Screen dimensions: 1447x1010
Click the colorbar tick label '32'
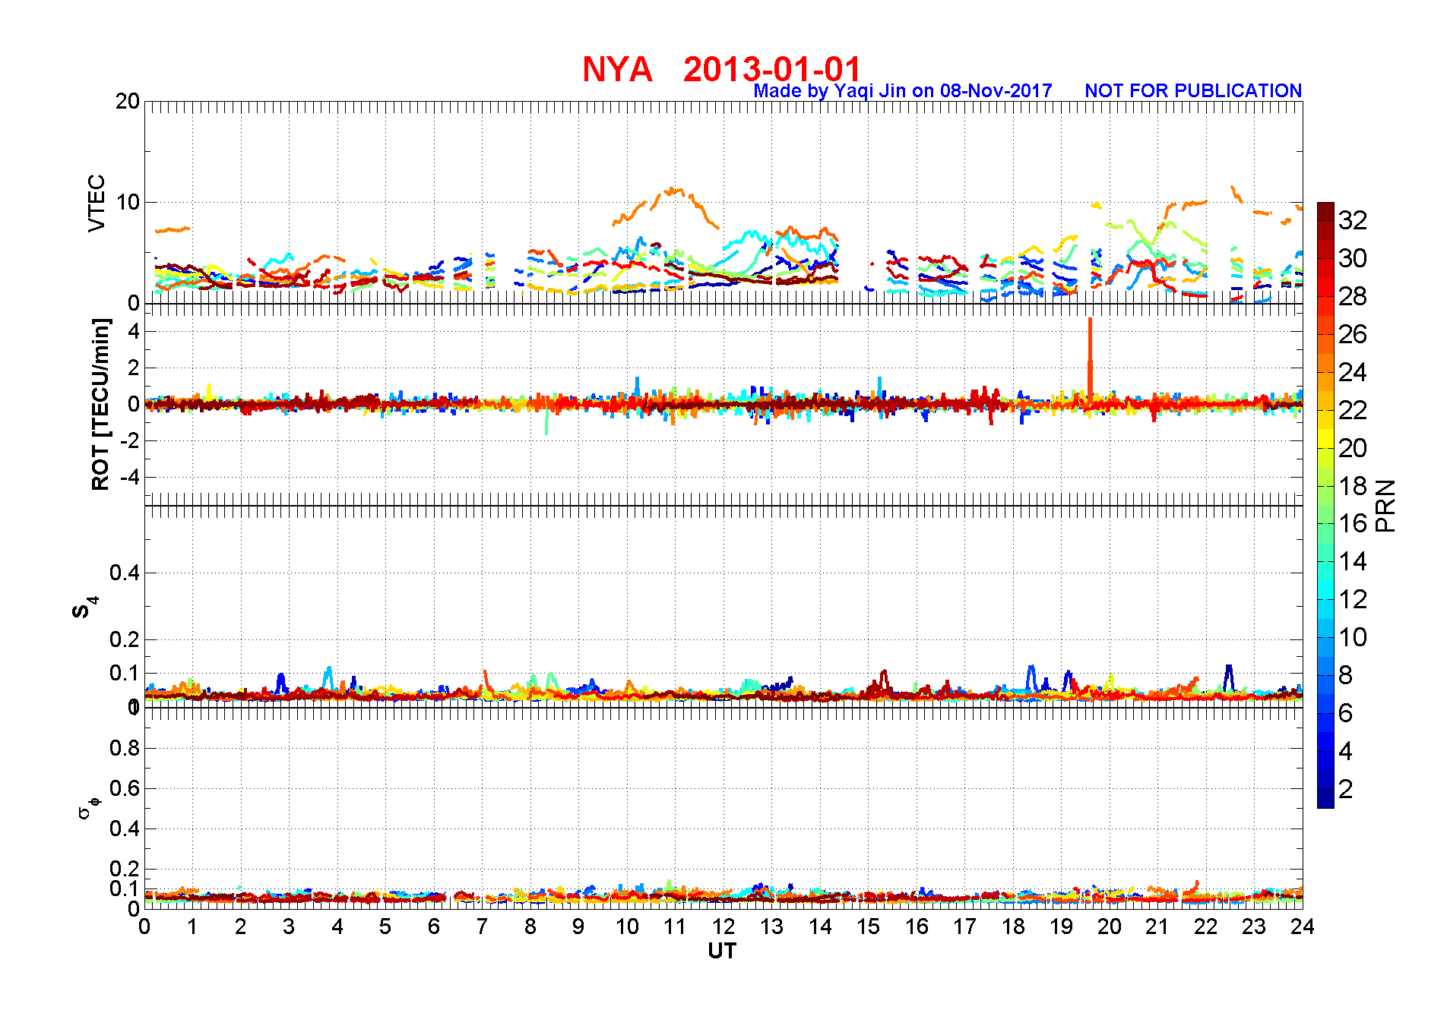[x=1353, y=220]
